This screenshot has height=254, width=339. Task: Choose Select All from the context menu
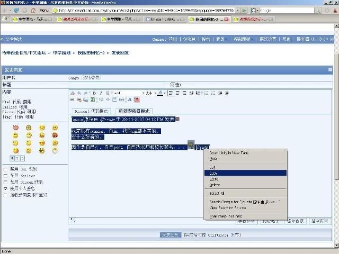pyautogui.click(x=217, y=193)
